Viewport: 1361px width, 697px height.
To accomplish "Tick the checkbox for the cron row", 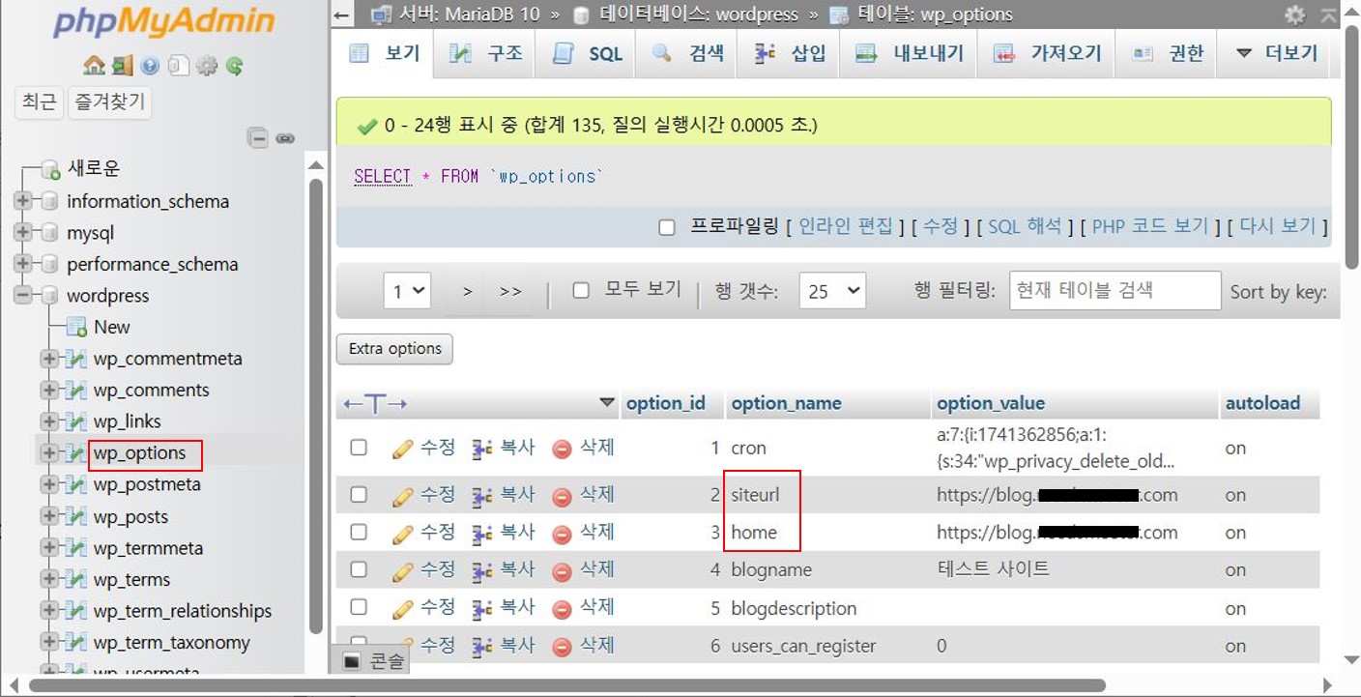I will click(359, 448).
